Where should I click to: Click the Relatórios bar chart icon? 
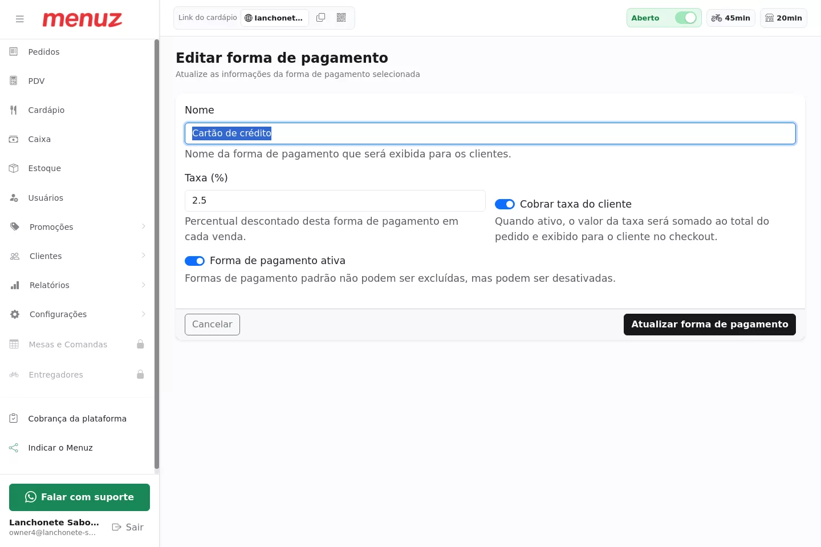click(x=15, y=285)
